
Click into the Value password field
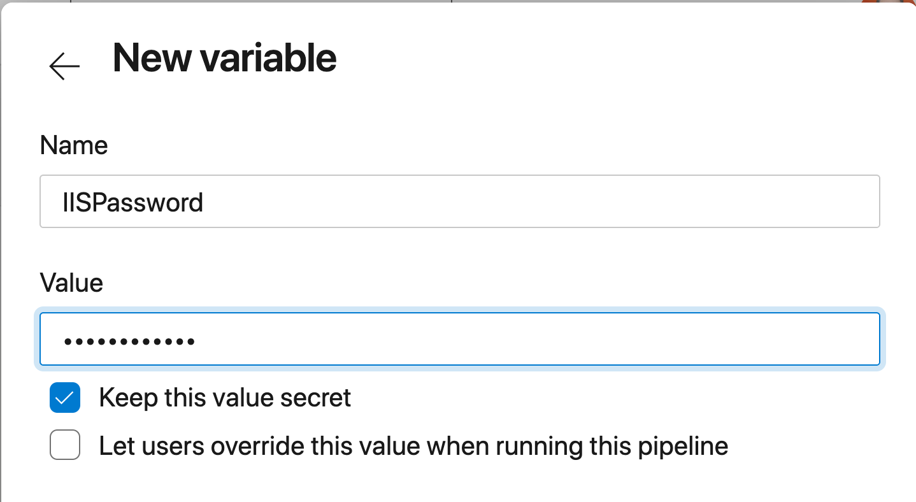[x=459, y=340]
